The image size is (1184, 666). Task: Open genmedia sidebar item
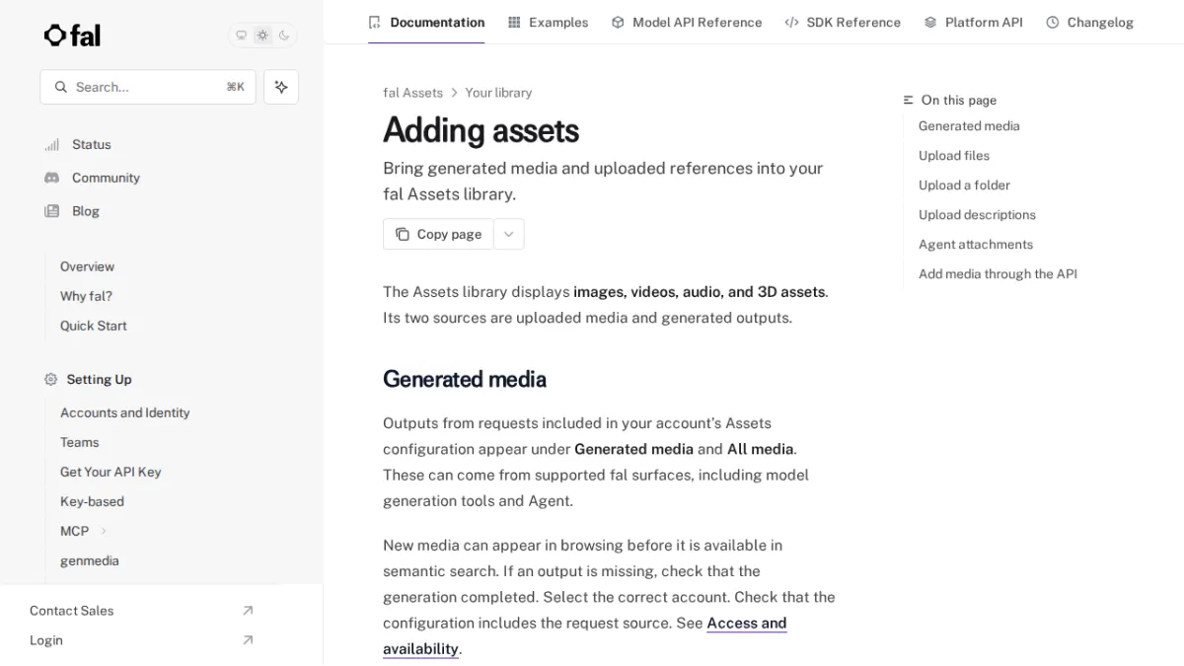(x=90, y=560)
